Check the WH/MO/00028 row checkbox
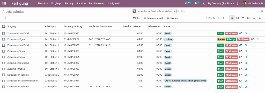The width and height of the screenshot is (265, 93). pyautogui.click(x=4, y=45)
